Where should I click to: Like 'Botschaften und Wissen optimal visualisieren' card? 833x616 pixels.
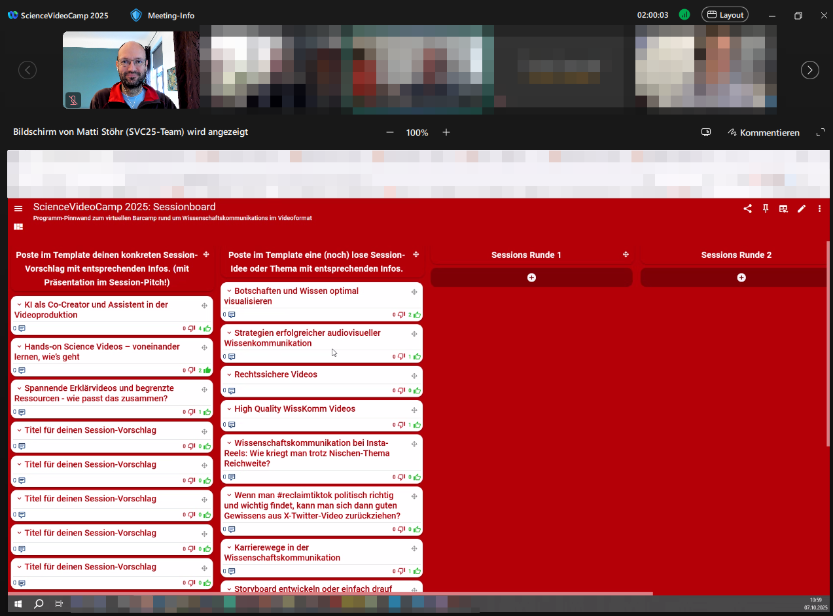pyautogui.click(x=417, y=315)
